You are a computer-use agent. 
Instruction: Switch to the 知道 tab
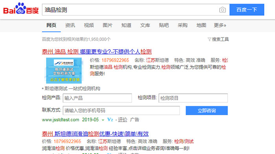126,25
